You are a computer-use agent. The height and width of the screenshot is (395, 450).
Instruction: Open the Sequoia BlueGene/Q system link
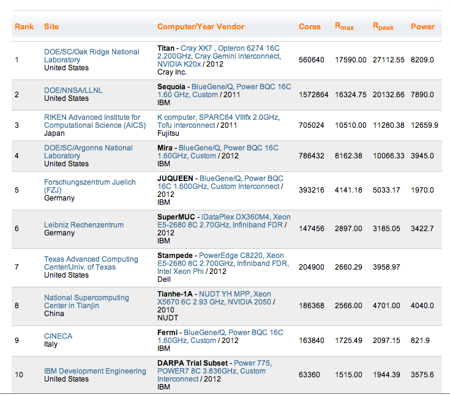tap(224, 90)
